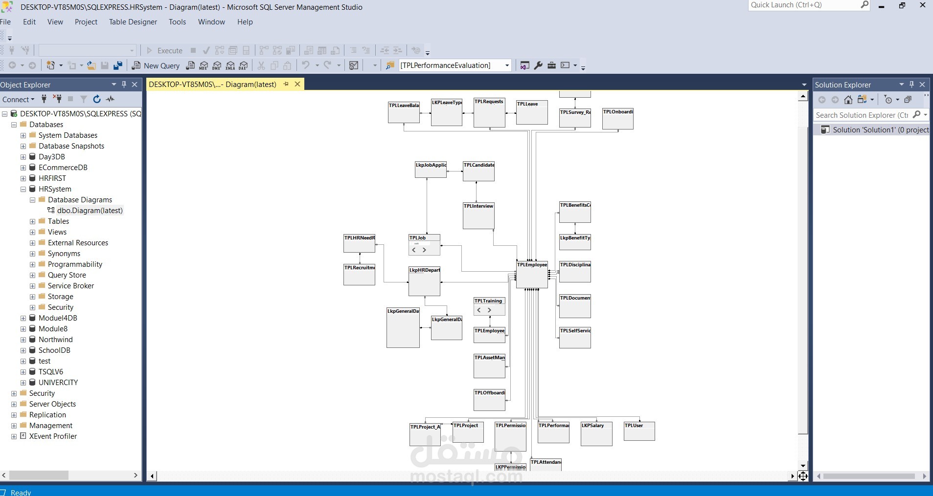Screen dimensions: 933x496
Task: Expand the Tables folder under HRSystem
Action: (x=32, y=221)
